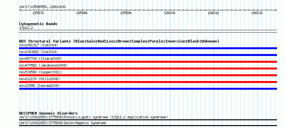Click the chr17:19596558..19602430 region label
The width and height of the screenshot is (286, 128).
(42, 7)
